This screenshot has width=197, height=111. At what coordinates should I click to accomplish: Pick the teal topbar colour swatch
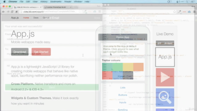[x=107, y=67]
